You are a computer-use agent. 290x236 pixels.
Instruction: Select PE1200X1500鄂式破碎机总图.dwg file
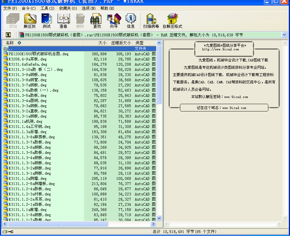(39, 54)
